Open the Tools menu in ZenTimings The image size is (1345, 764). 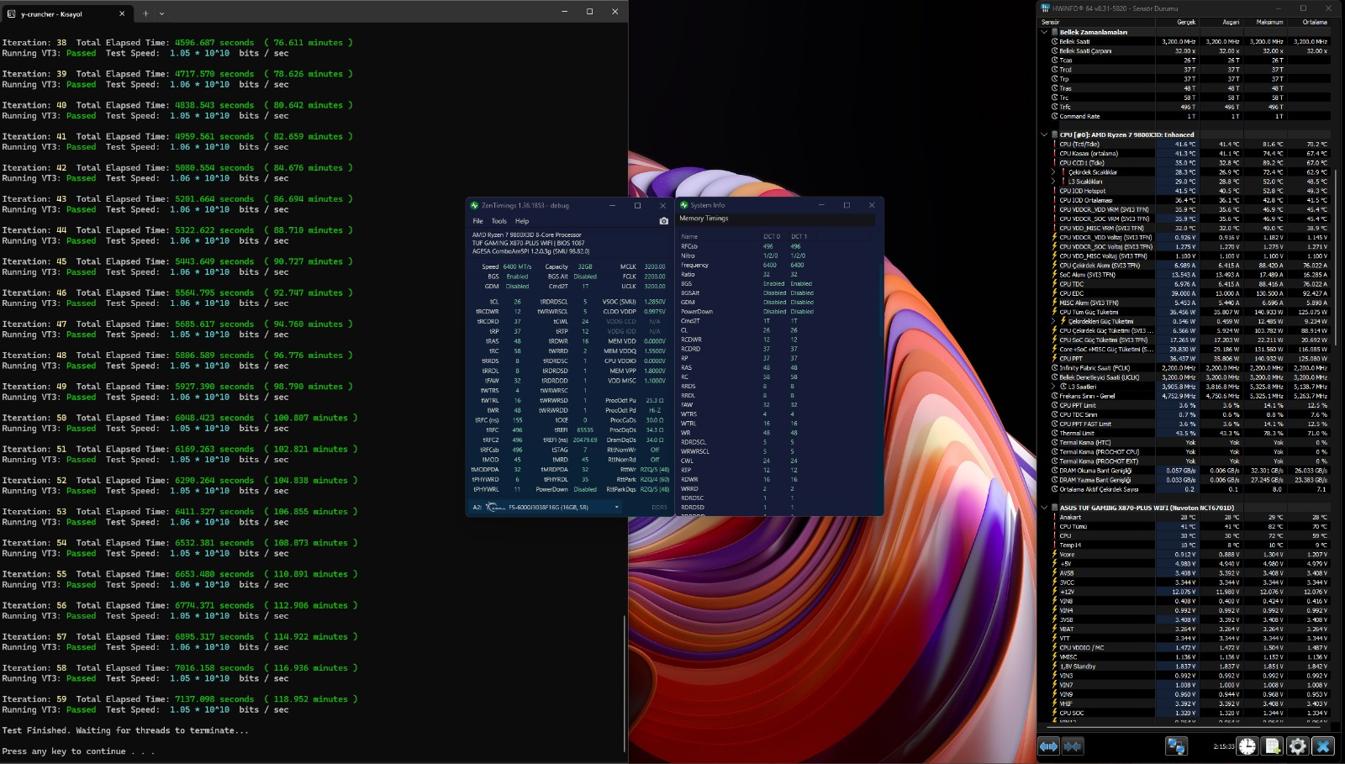pos(499,221)
